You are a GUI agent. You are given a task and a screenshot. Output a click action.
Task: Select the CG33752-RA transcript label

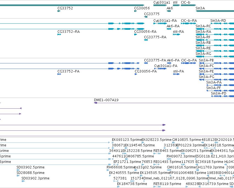coord(68,32)
